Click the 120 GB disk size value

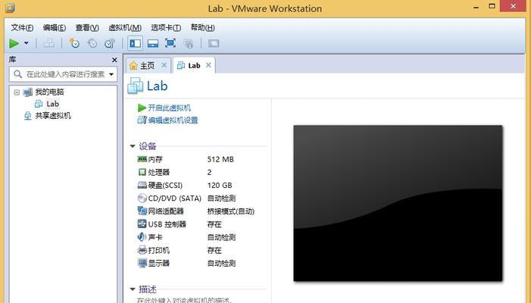(220, 185)
